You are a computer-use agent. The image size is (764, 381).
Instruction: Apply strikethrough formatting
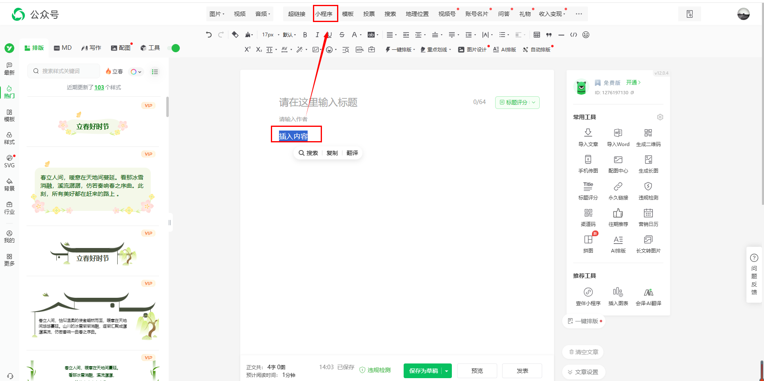click(342, 35)
